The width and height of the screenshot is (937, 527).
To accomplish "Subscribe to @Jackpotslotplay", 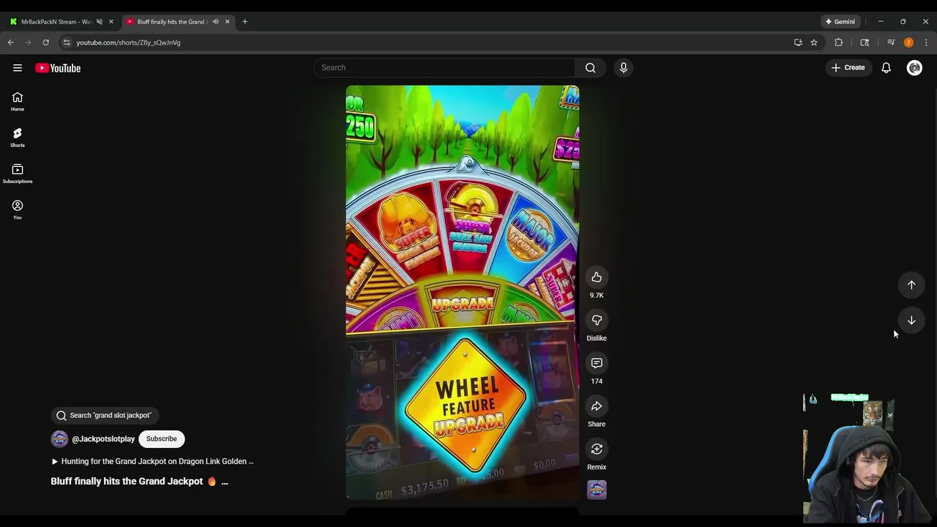I will click(x=161, y=439).
